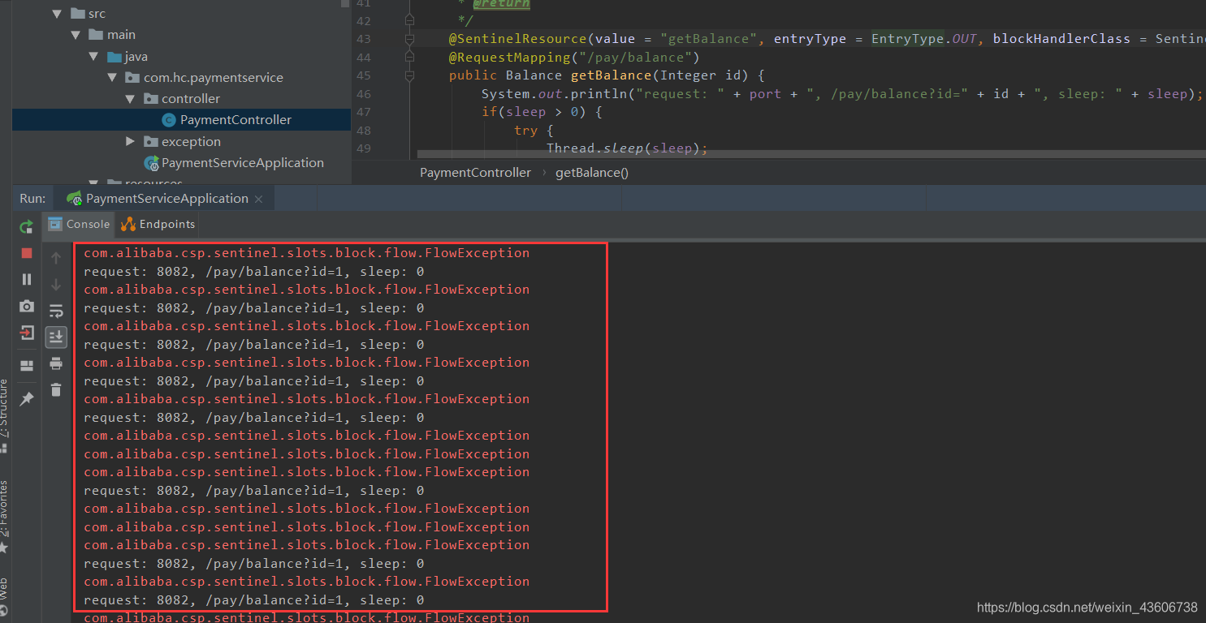
Task: Open the Structure tool window
Action: [5, 414]
